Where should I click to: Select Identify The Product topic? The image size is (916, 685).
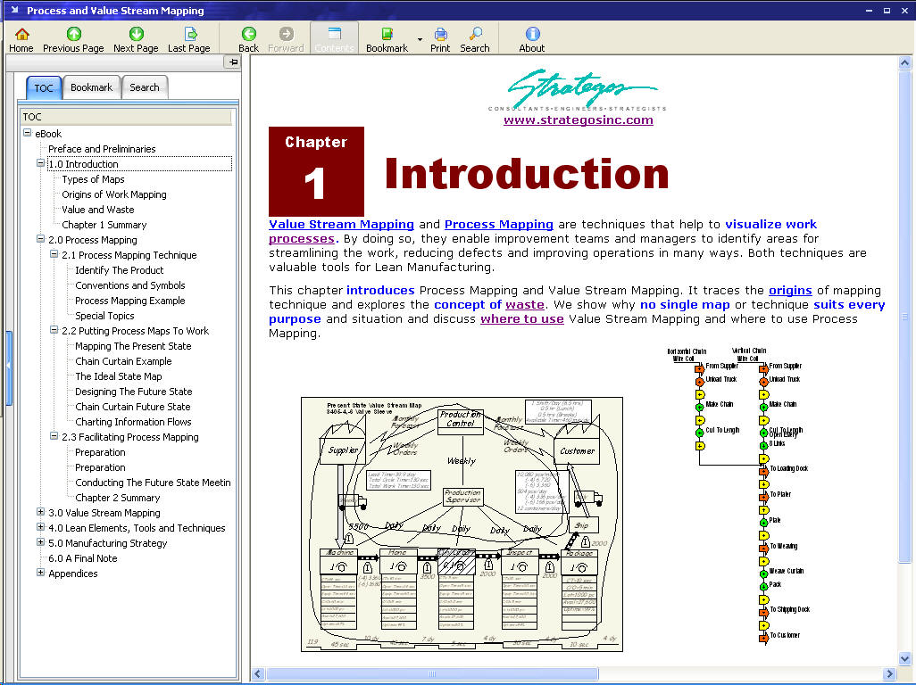click(x=119, y=270)
